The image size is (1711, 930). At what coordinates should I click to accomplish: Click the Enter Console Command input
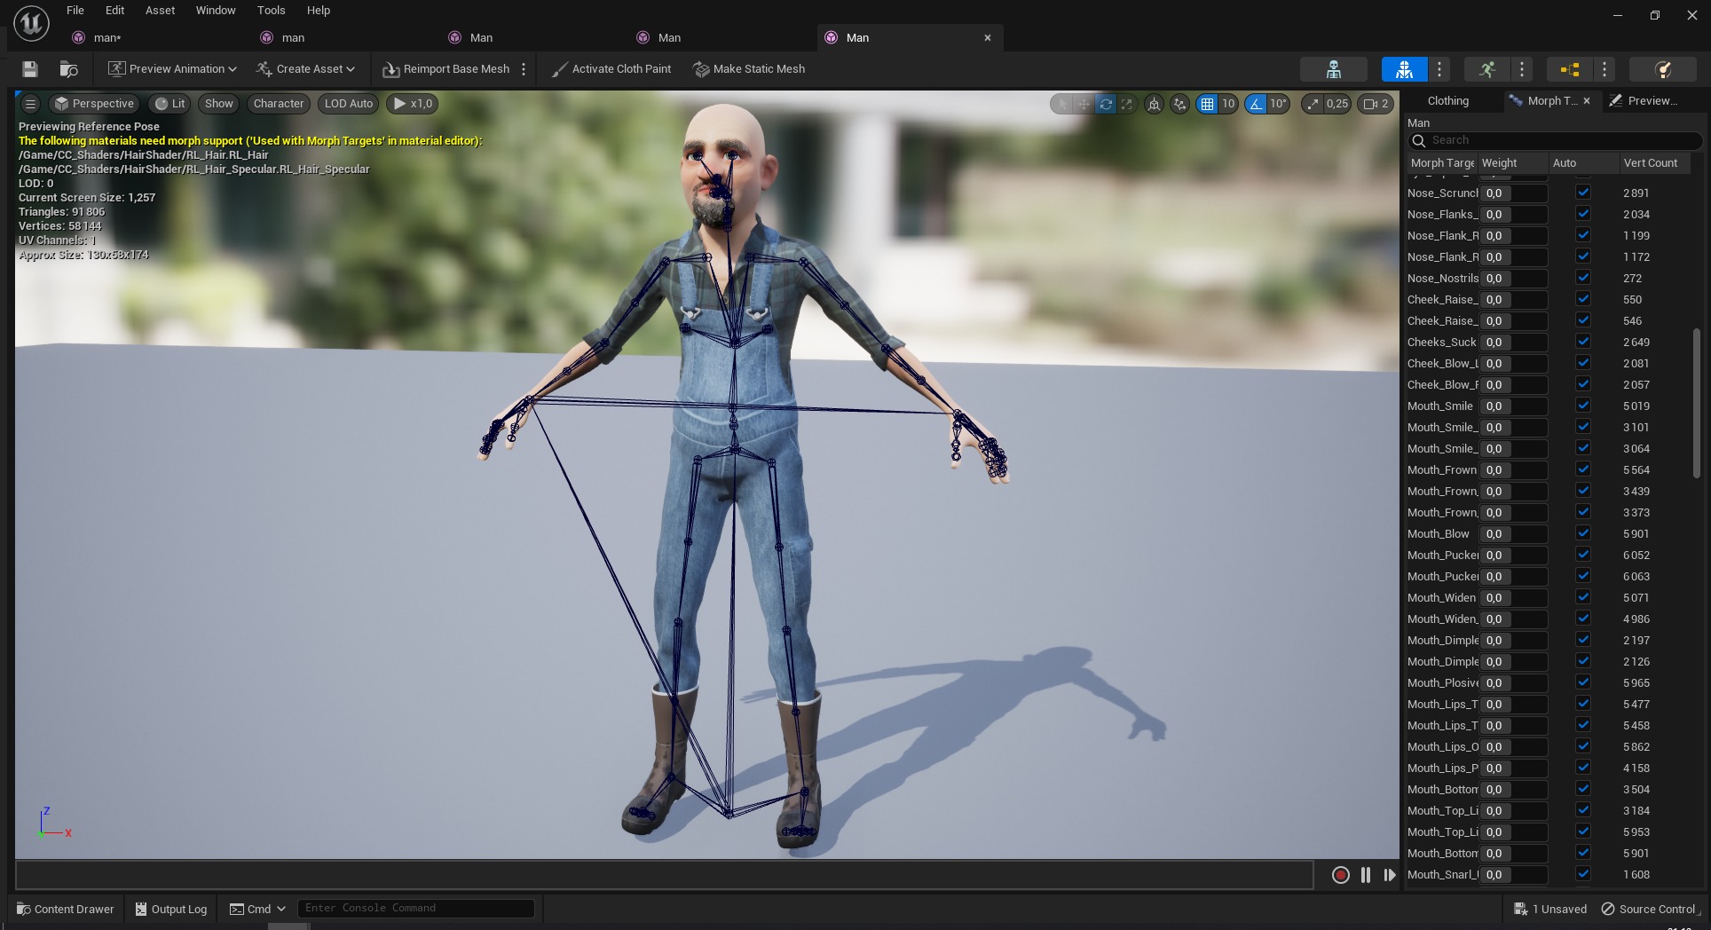[x=416, y=909]
